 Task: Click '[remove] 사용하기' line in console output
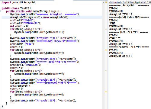(129, 47)
